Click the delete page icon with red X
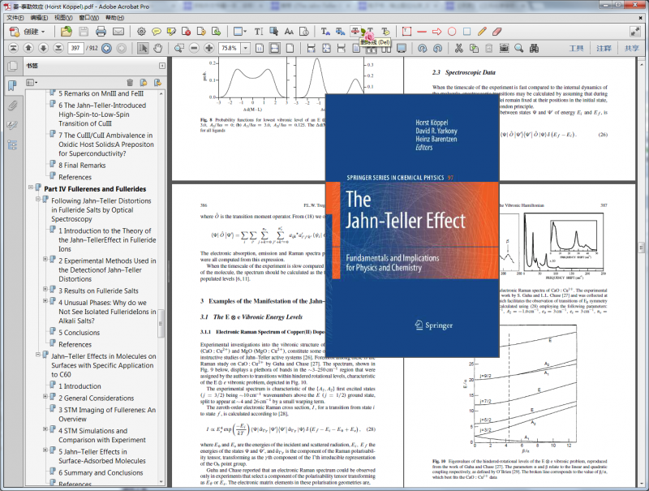Image resolution: width=649 pixels, height=491 pixels. tap(187, 32)
